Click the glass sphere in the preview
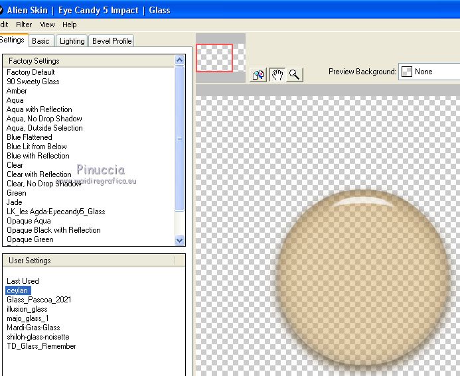Screen dimensions: 460x376 pos(364,277)
